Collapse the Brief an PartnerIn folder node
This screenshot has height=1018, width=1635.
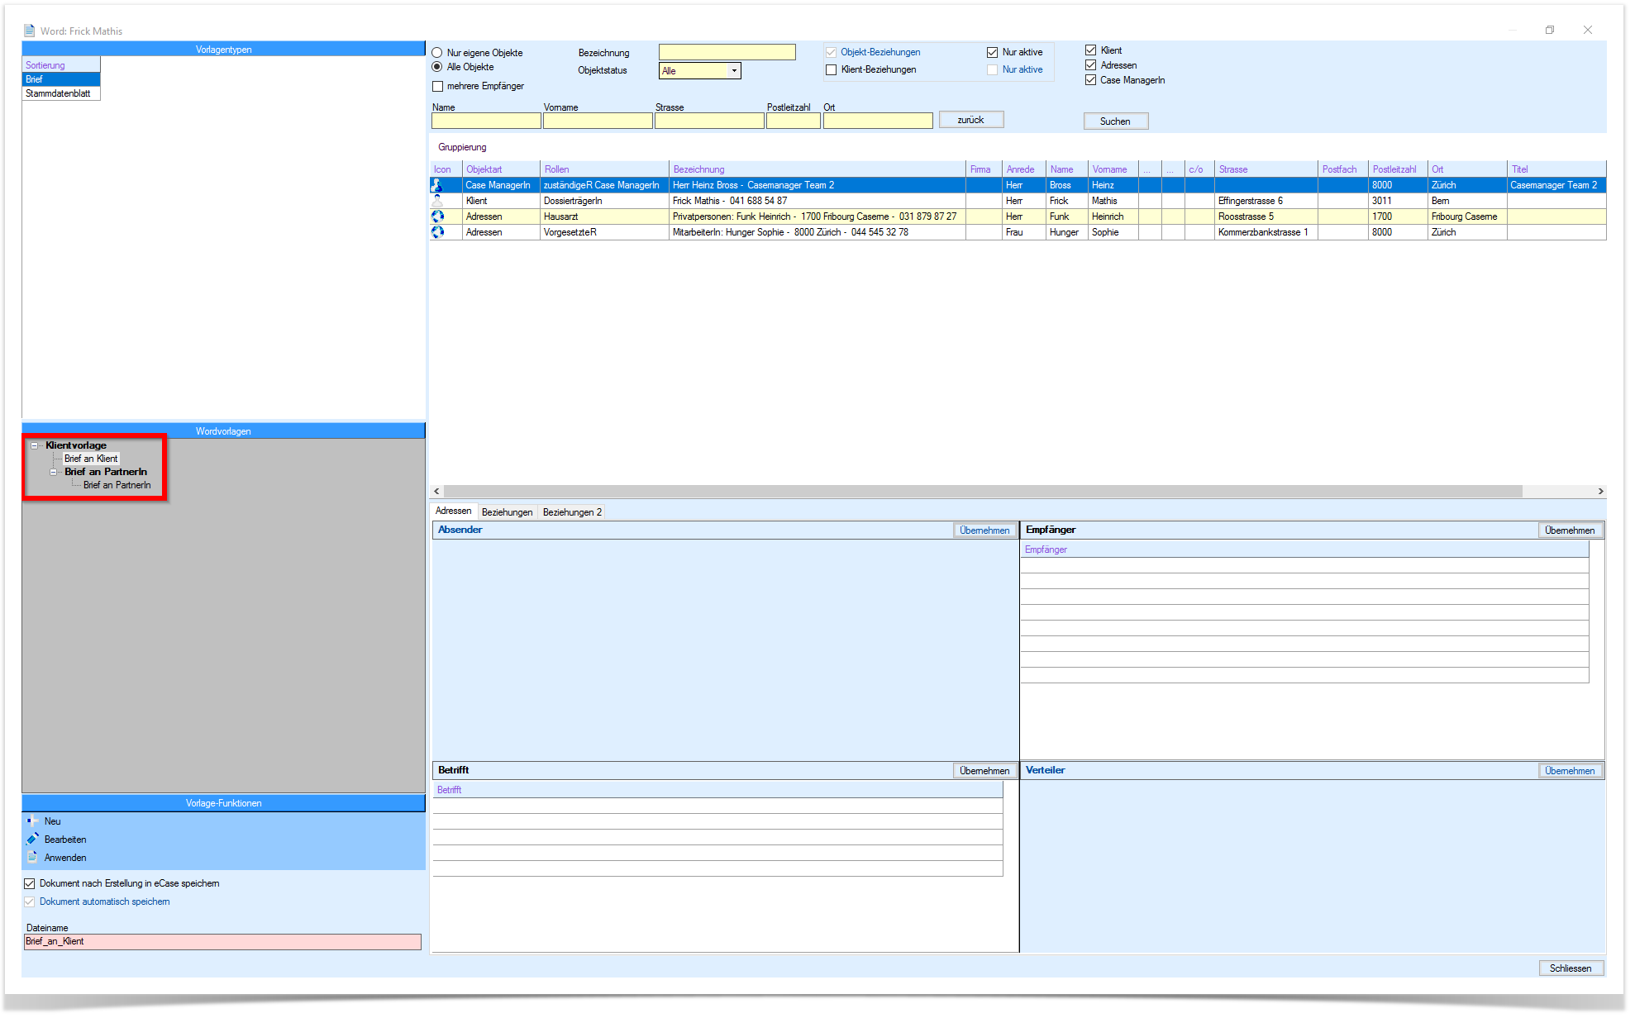tap(54, 472)
